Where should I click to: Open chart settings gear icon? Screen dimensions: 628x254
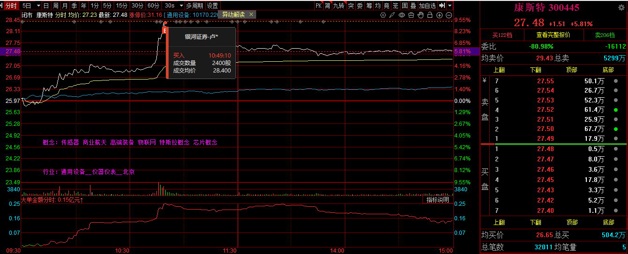tap(383, 15)
